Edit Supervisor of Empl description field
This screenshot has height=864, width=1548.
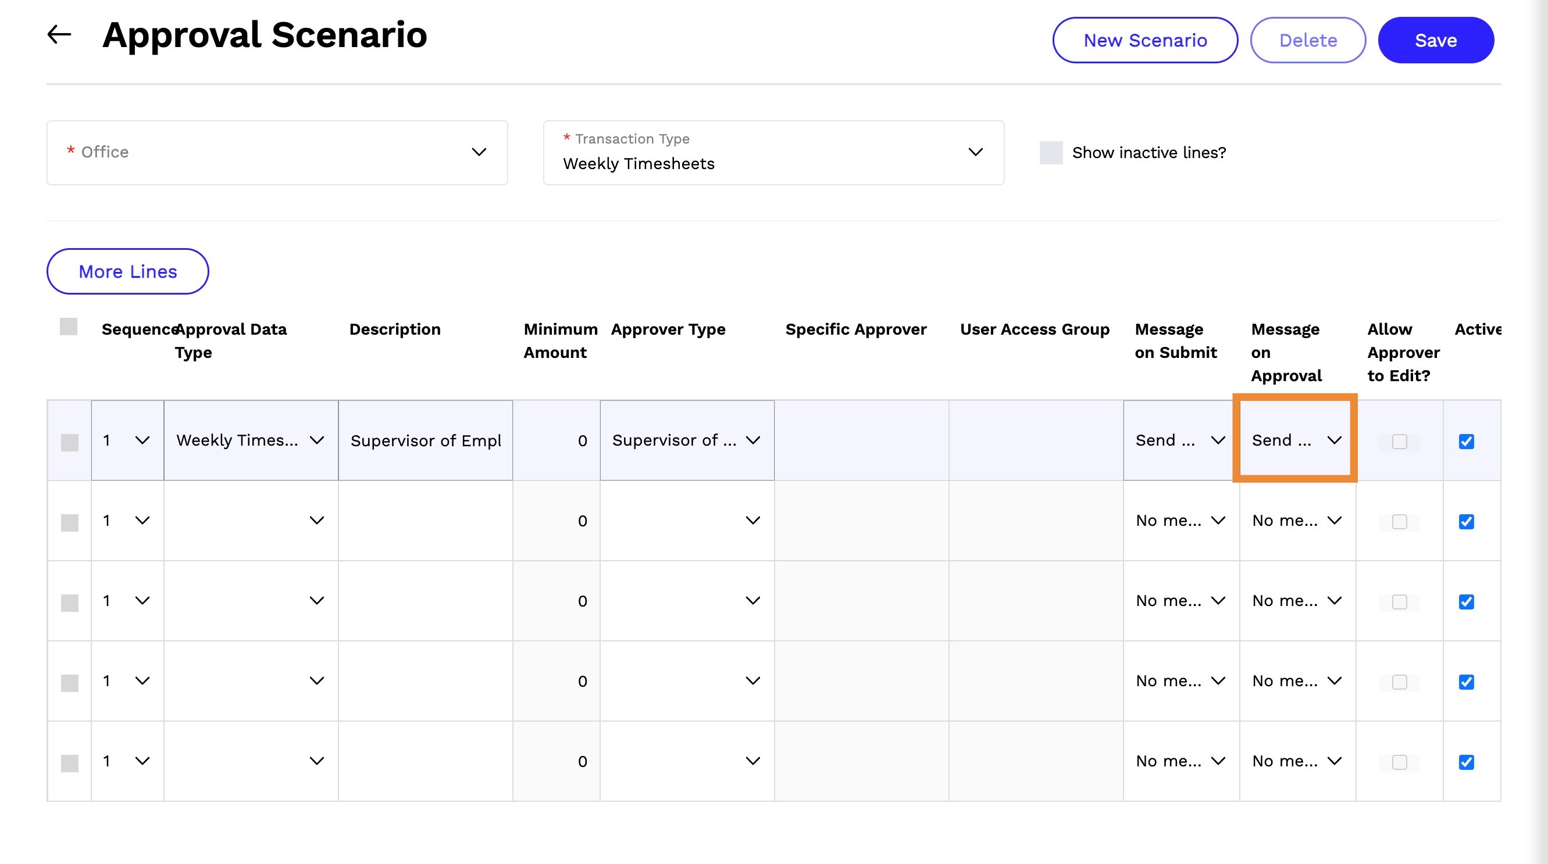tap(426, 440)
